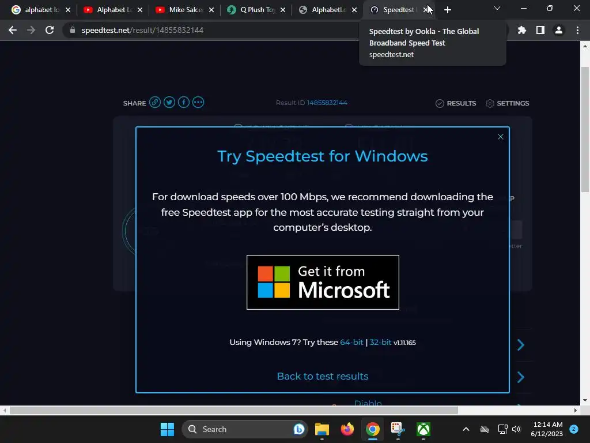The image size is (590, 443).
Task: Open network status tray icon
Action: tap(502, 429)
